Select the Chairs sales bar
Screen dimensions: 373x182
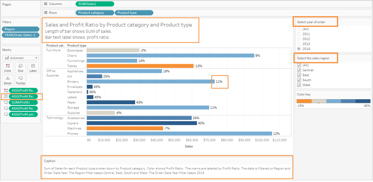click(x=170, y=55)
